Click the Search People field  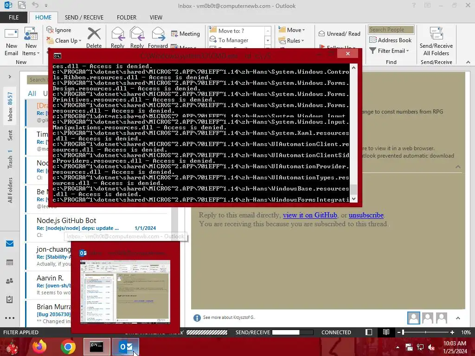click(x=391, y=29)
